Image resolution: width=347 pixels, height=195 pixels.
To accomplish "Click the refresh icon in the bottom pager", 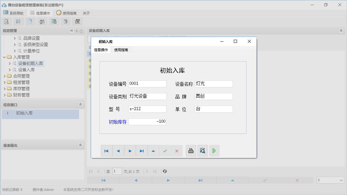I will [x=164, y=171].
